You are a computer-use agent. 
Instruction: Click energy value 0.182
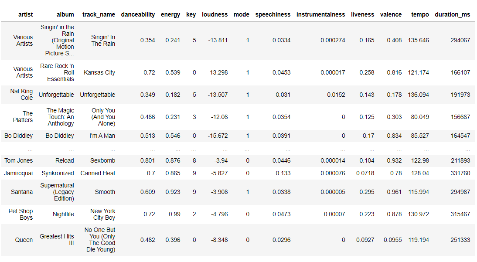(173, 95)
